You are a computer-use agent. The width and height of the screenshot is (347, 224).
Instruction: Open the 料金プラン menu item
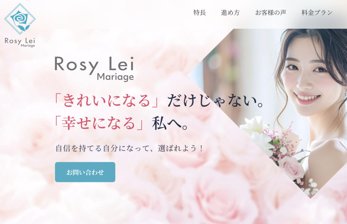(317, 13)
